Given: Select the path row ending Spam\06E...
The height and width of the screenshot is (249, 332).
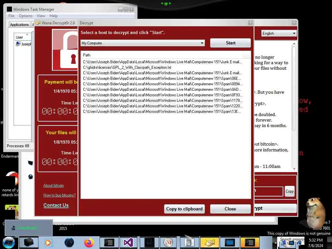Looking at the screenshot, I should pyautogui.click(x=162, y=78).
